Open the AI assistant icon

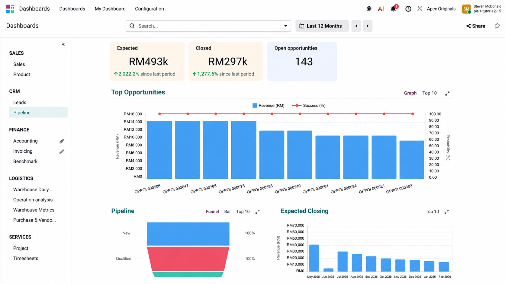[381, 9]
